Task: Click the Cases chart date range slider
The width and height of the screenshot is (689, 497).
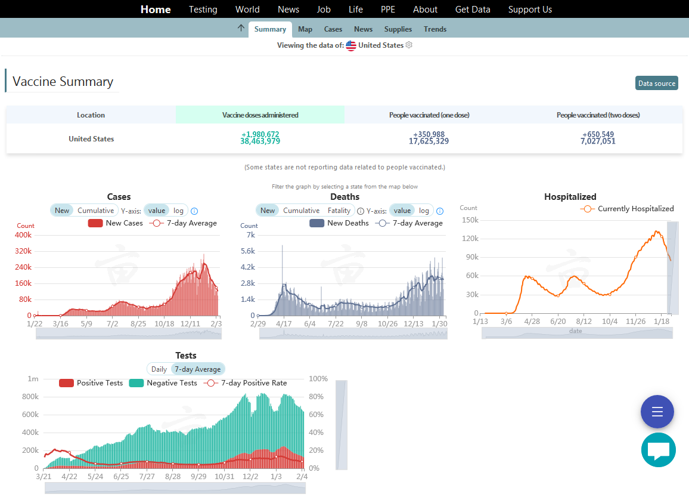Action: (128, 334)
